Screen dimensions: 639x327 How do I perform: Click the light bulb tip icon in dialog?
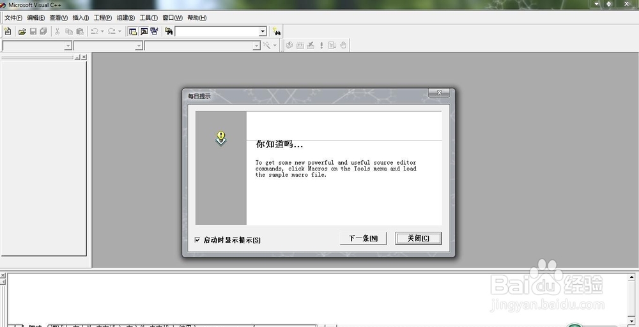pos(221,138)
